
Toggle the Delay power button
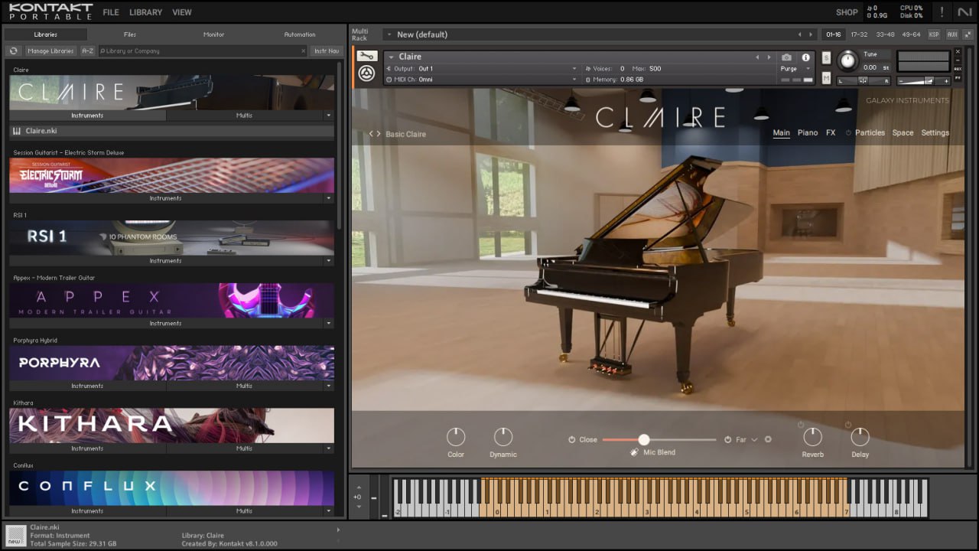[848, 425]
